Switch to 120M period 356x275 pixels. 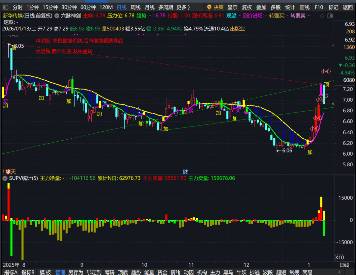[106, 8]
